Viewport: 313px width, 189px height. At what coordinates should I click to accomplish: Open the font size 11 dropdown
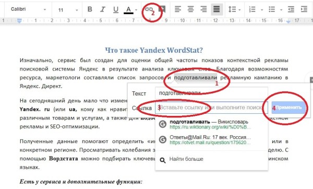click(x=68, y=10)
